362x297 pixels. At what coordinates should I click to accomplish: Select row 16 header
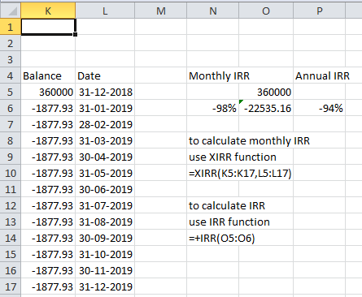[11, 270]
